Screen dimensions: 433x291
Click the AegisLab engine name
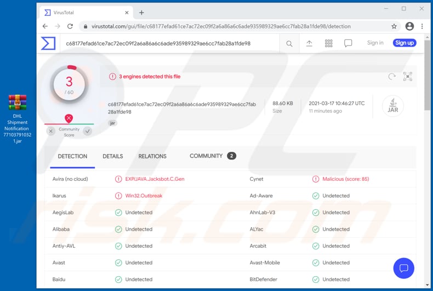click(63, 212)
